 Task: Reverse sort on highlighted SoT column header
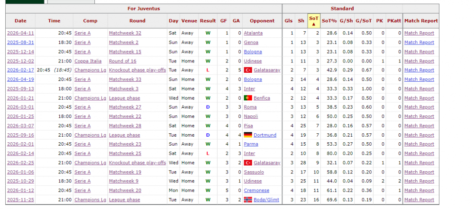click(314, 21)
